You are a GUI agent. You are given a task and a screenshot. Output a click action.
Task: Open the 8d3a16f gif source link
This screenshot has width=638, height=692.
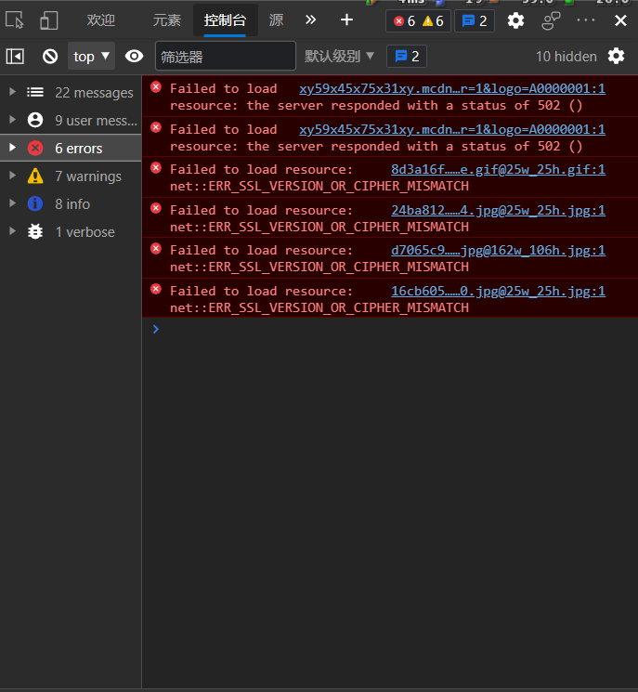pyautogui.click(x=498, y=169)
